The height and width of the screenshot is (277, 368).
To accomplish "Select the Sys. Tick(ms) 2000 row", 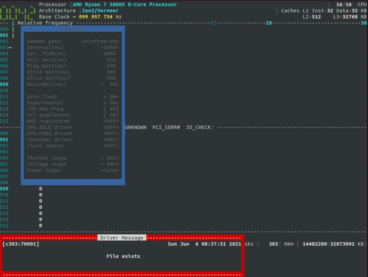I will (73, 53).
